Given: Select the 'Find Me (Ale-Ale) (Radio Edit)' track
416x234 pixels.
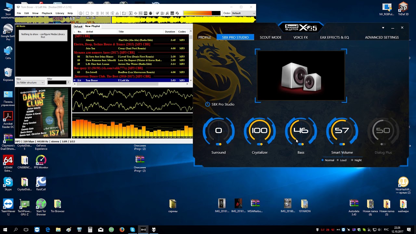Looking at the screenshot, I should point(130,40).
